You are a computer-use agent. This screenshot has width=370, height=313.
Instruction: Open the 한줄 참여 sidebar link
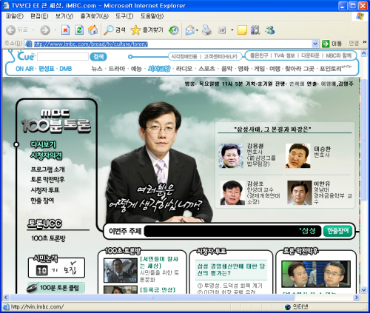(42, 201)
